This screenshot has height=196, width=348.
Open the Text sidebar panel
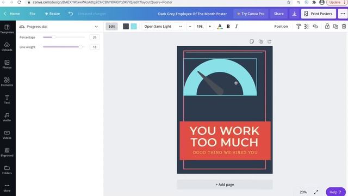[x=7, y=100]
